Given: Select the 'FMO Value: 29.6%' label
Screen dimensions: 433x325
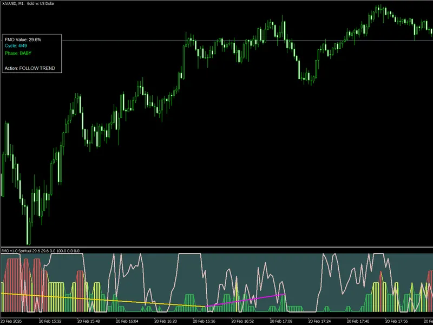Looking at the screenshot, I should (x=23, y=40).
